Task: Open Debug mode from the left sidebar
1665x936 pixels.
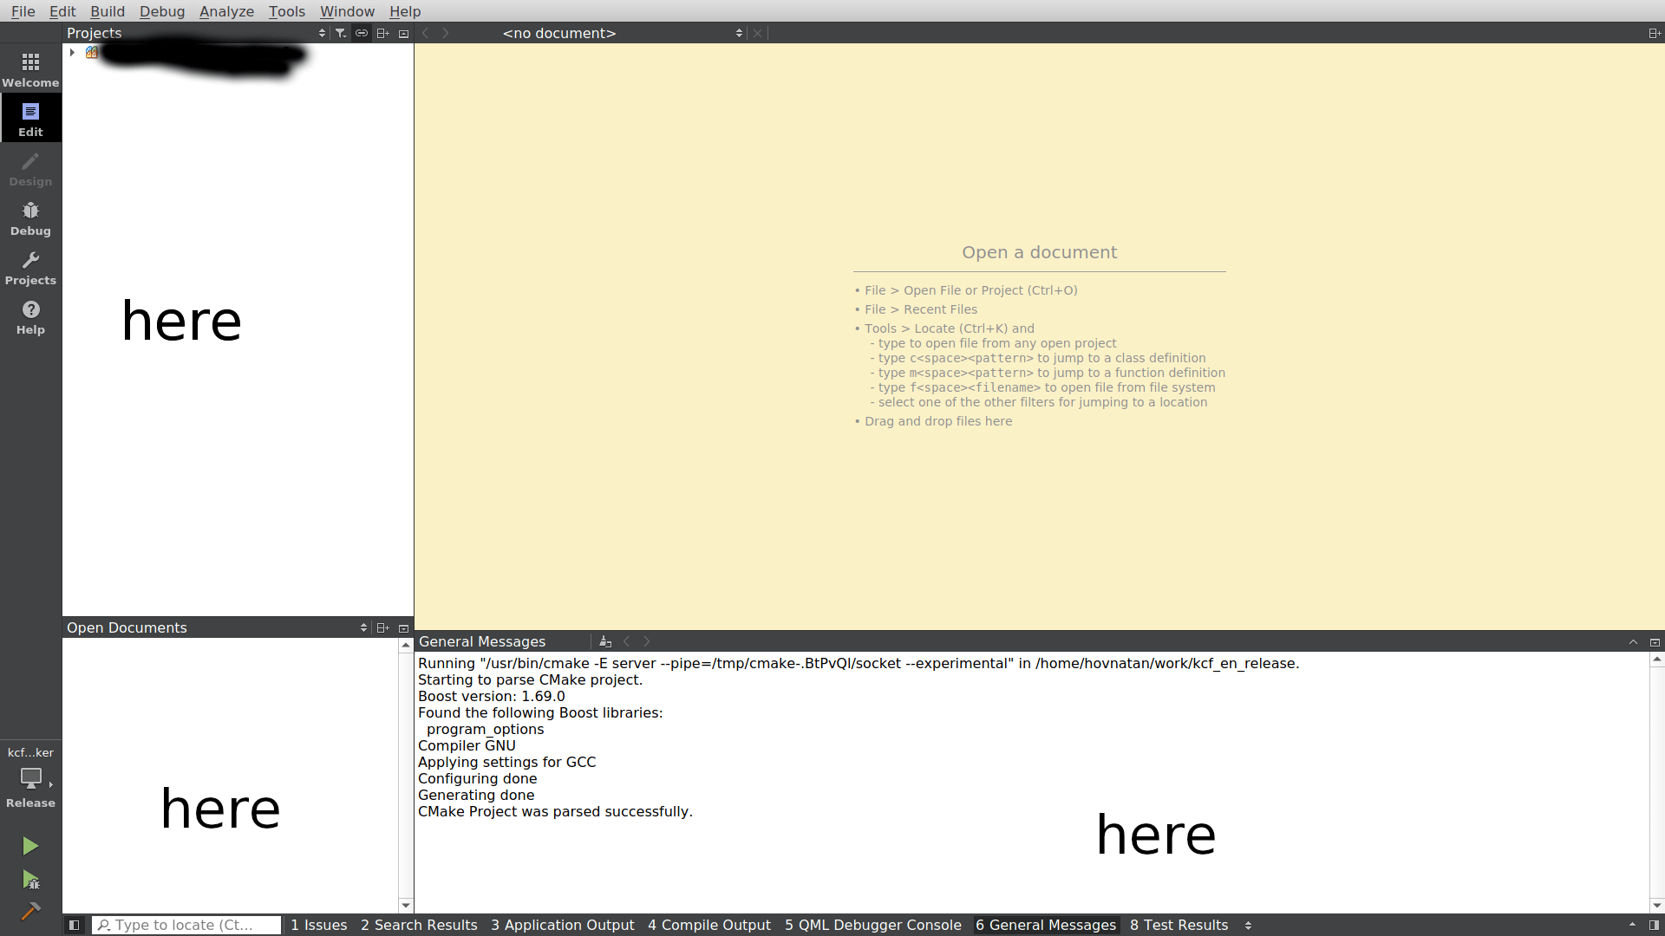Action: 30,217
